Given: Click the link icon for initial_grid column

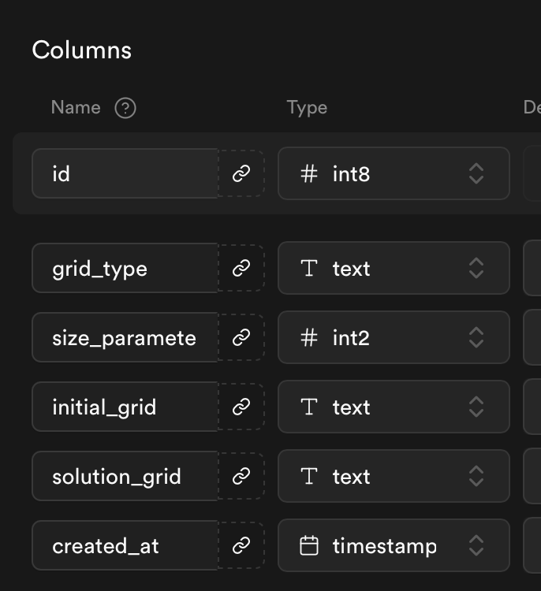Looking at the screenshot, I should [x=241, y=407].
